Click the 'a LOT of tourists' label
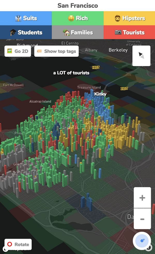Screen dimensions: 155x254 tap(71, 73)
